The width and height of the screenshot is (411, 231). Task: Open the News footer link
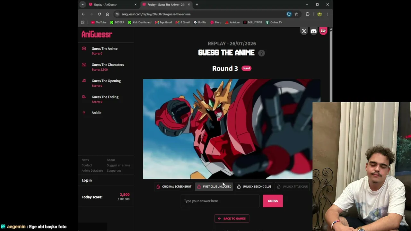click(x=85, y=160)
